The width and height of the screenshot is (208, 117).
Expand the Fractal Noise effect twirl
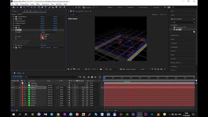12,17
